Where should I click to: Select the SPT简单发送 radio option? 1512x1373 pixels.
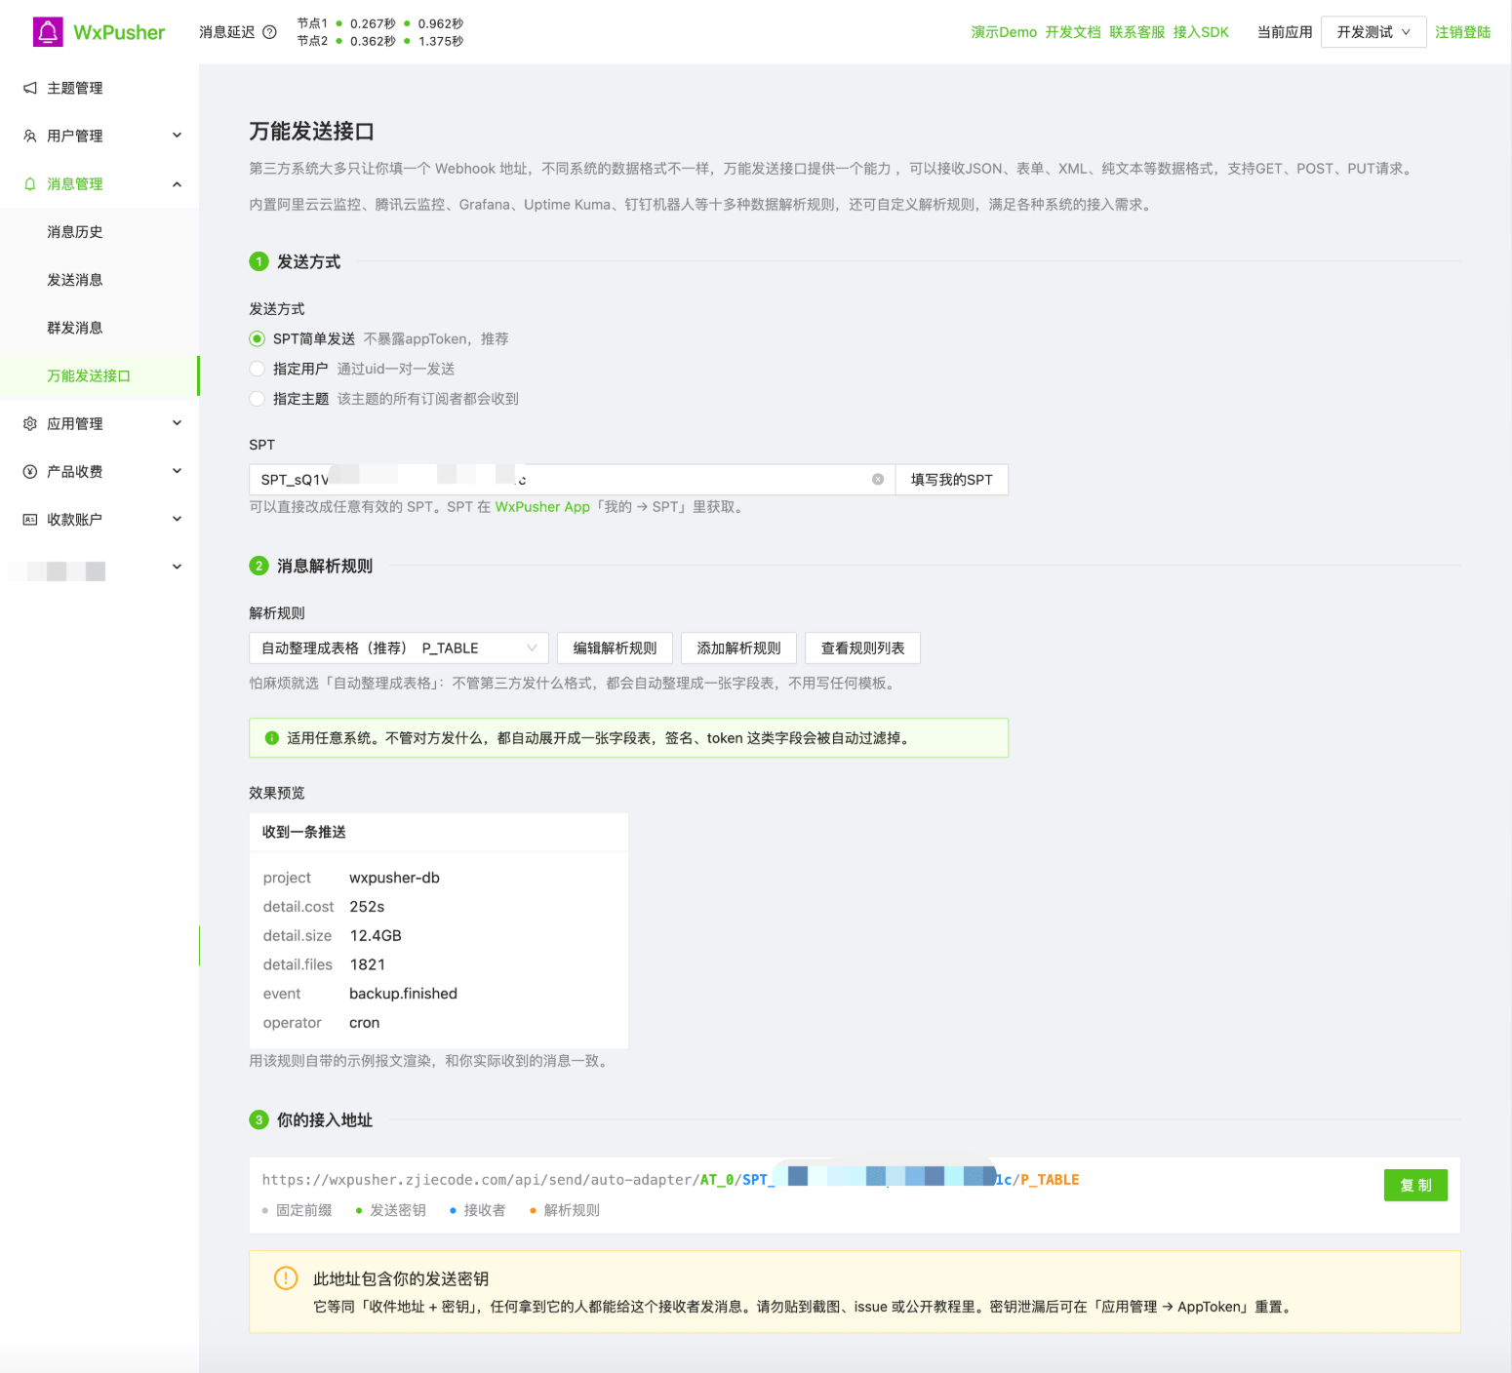pyautogui.click(x=258, y=338)
